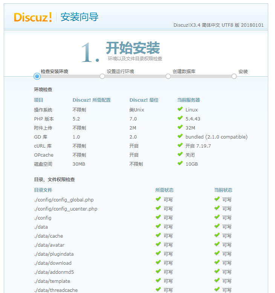Click the green check beside Linux
275x293 pixels.
pos(180,109)
